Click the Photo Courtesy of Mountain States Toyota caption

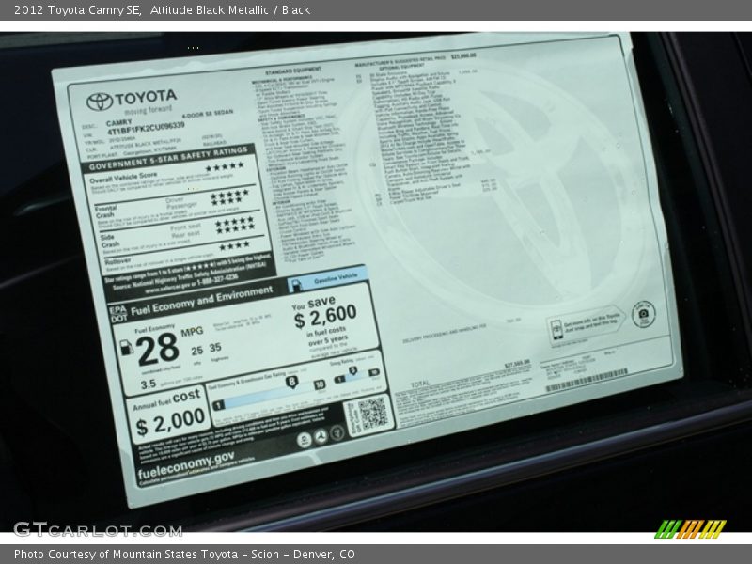(x=184, y=555)
